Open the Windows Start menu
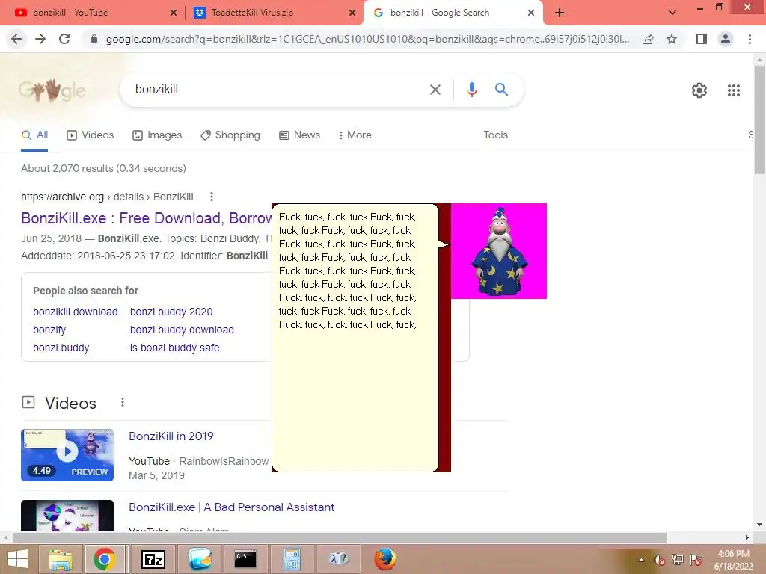766x574 pixels. [x=18, y=559]
